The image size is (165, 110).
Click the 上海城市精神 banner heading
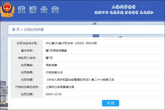tap(123, 7)
